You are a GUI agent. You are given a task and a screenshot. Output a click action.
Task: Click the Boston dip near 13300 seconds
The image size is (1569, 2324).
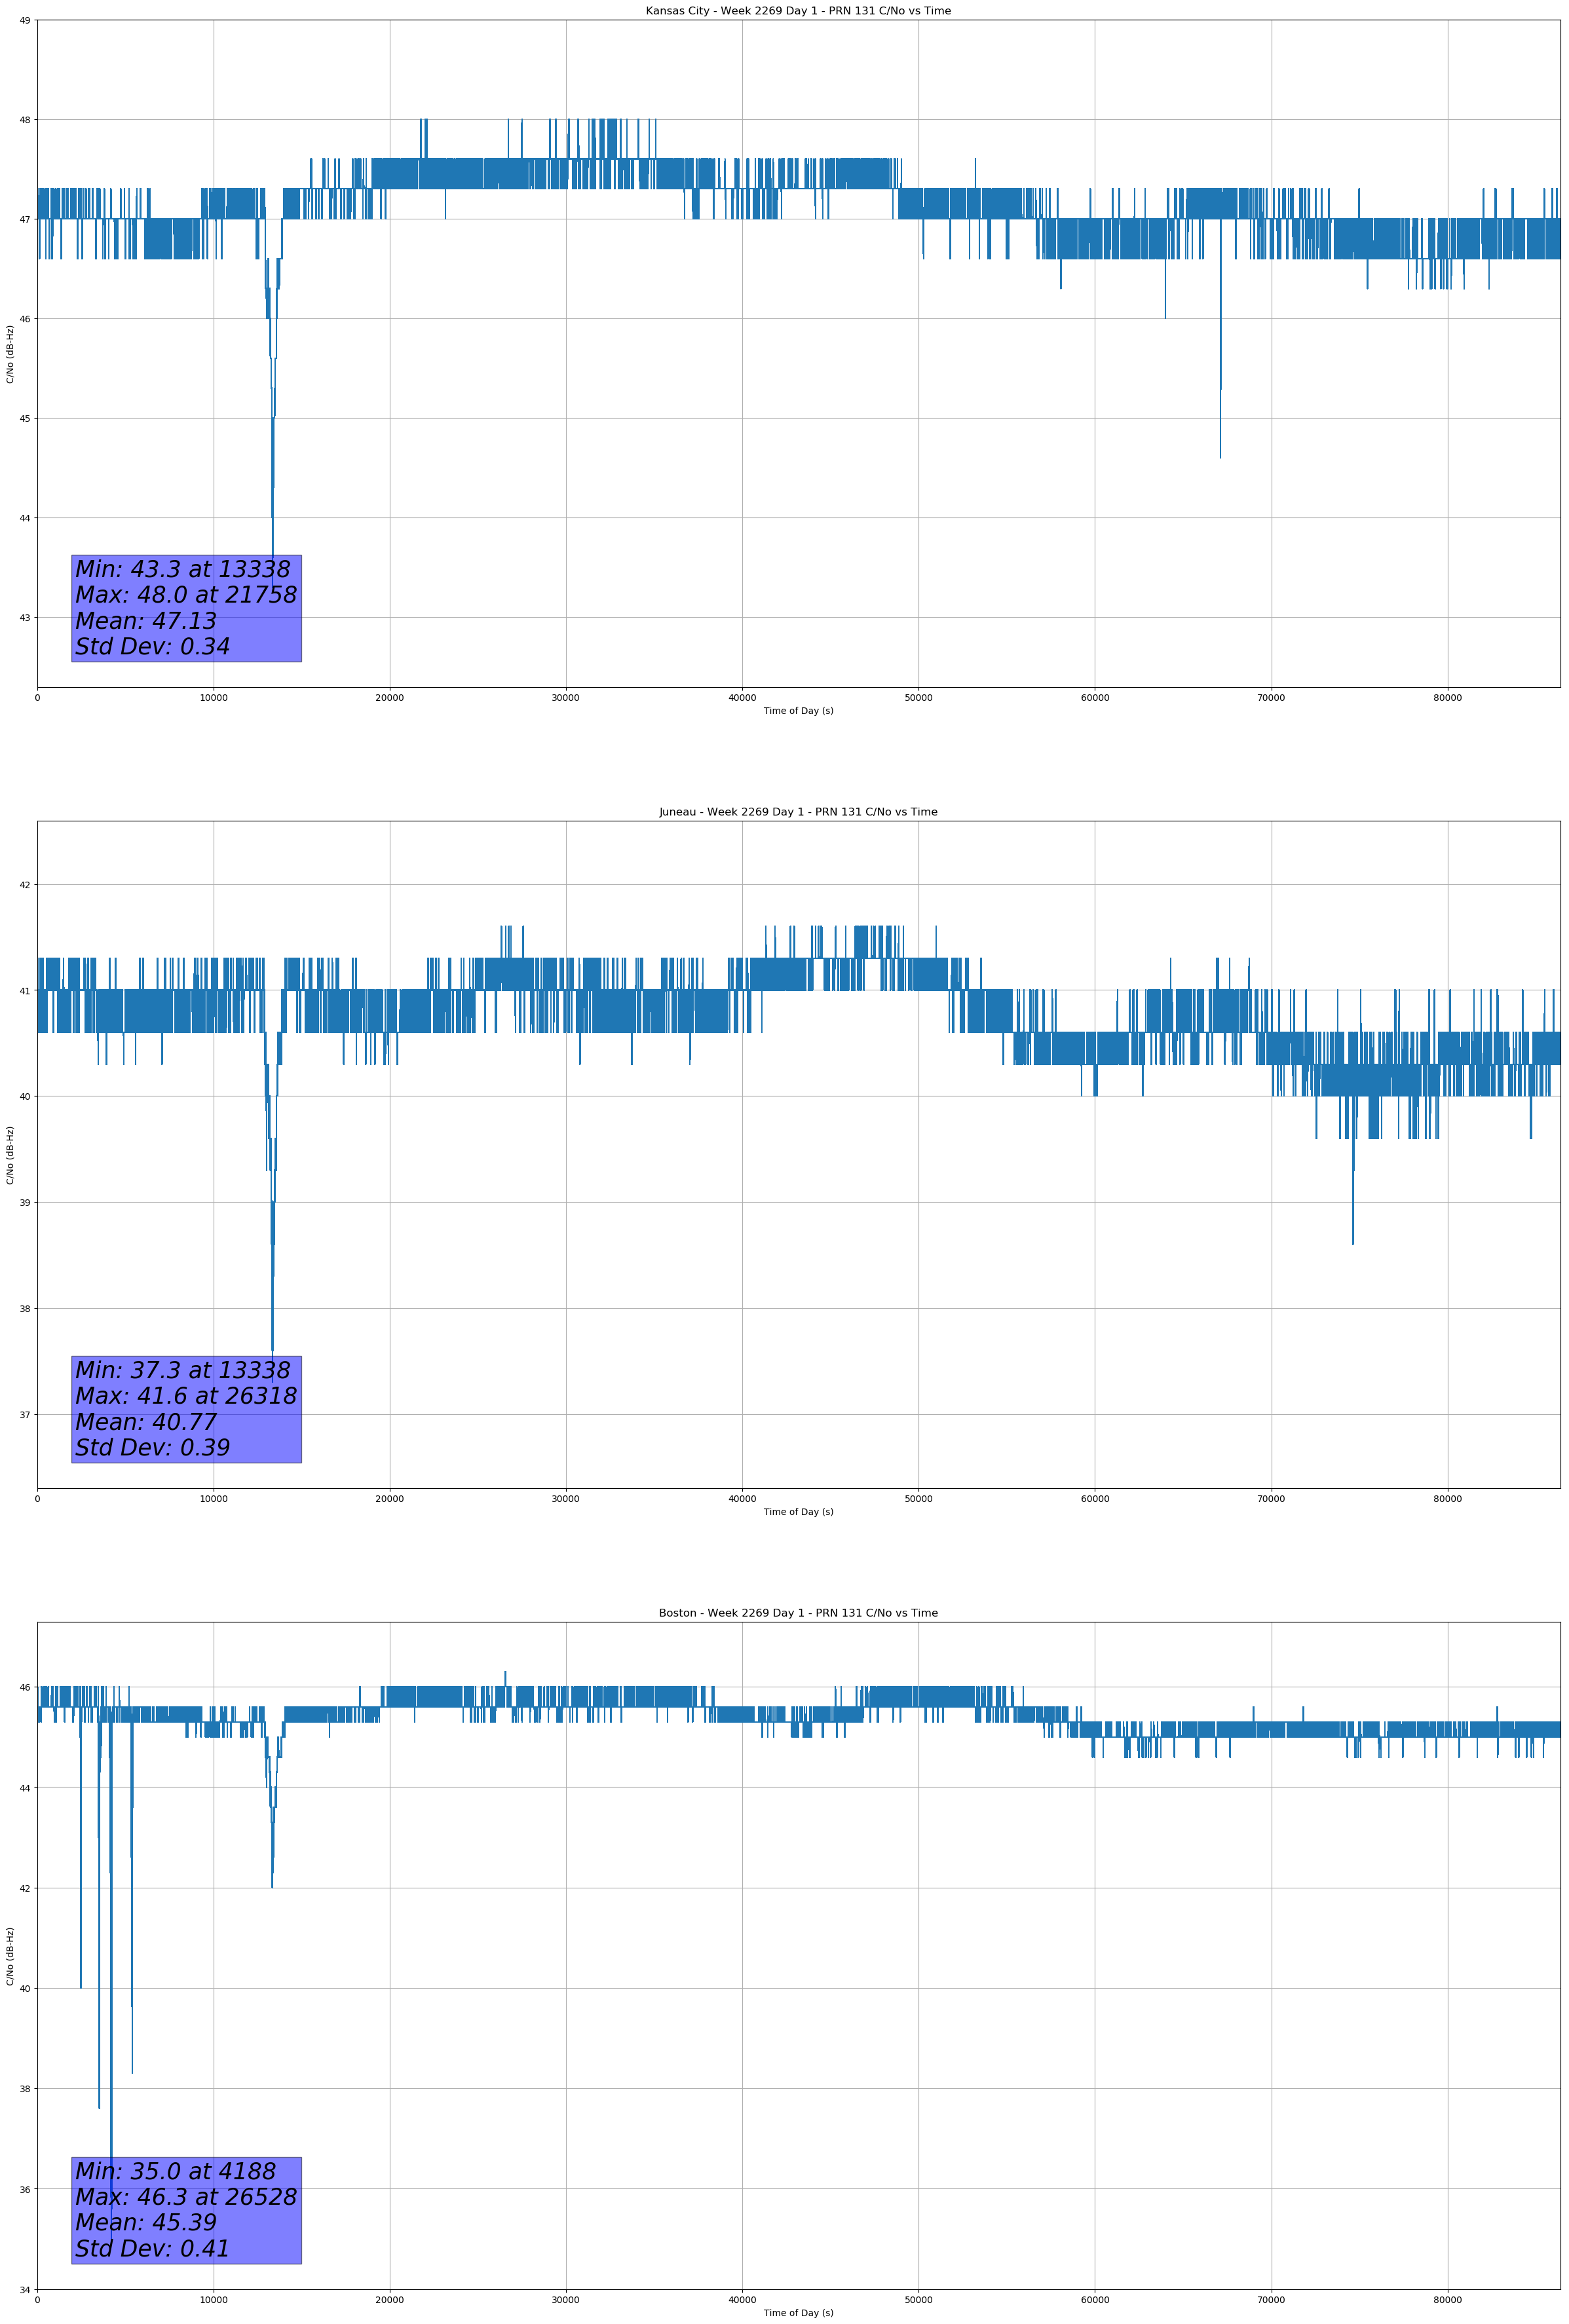click(272, 1840)
